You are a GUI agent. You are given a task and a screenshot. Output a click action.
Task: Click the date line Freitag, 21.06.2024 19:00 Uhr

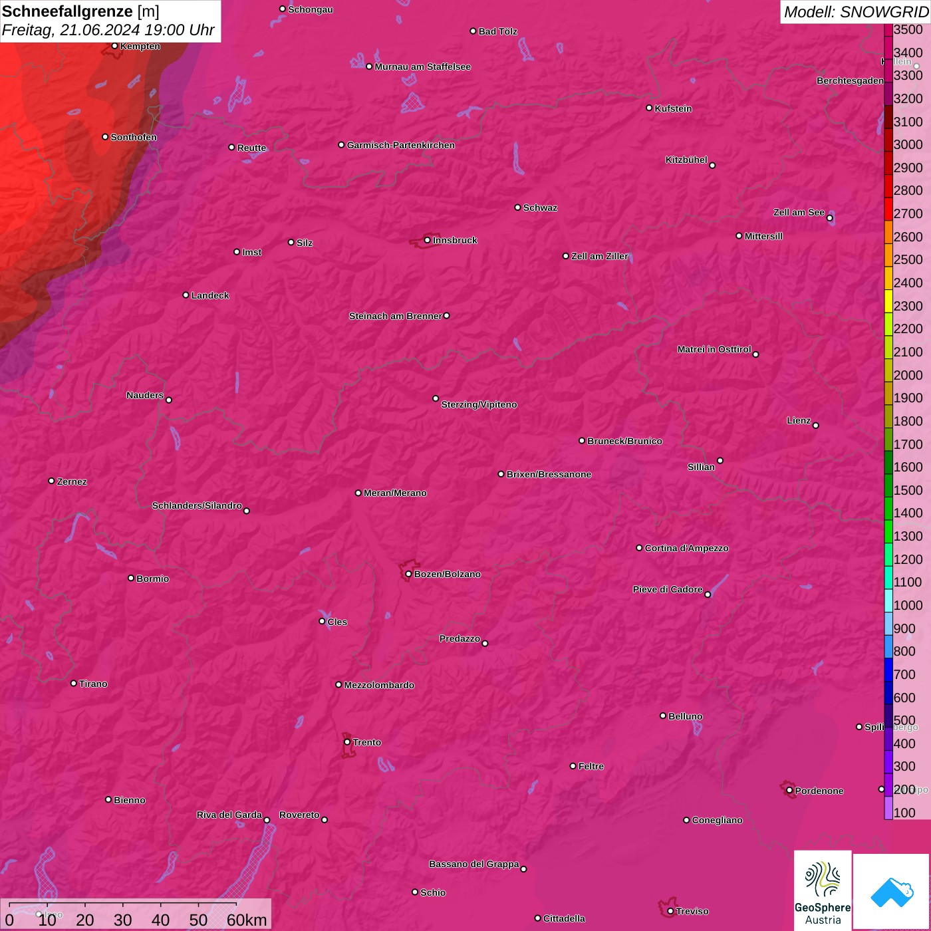tap(108, 30)
